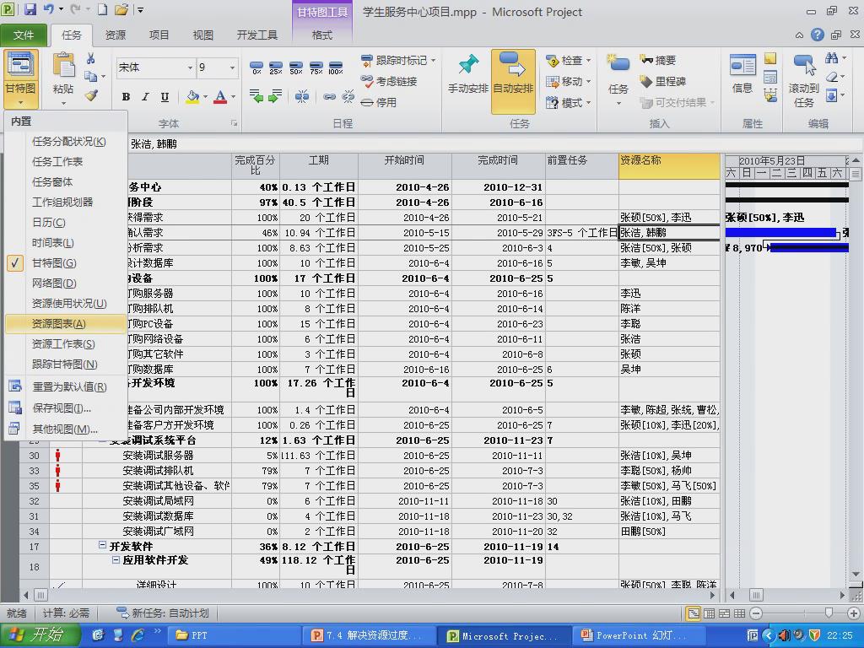The width and height of the screenshot is (864, 648).
Task: Toggle underline formatting
Action: pyautogui.click(x=165, y=97)
